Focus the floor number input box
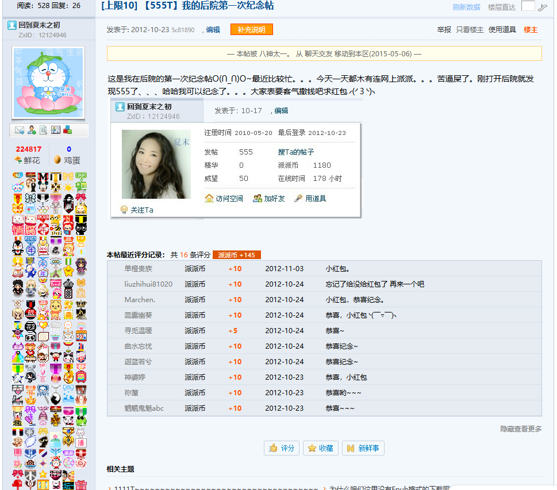The height and width of the screenshot is (490, 557). point(528,6)
